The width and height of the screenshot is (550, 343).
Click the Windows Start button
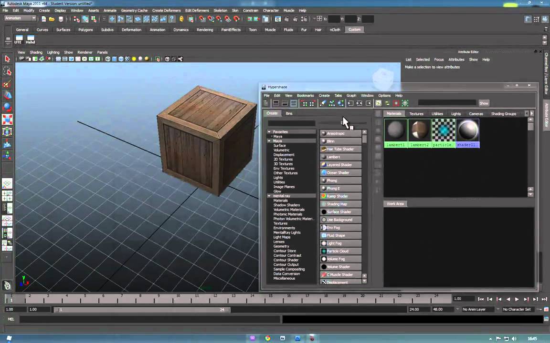9,338
